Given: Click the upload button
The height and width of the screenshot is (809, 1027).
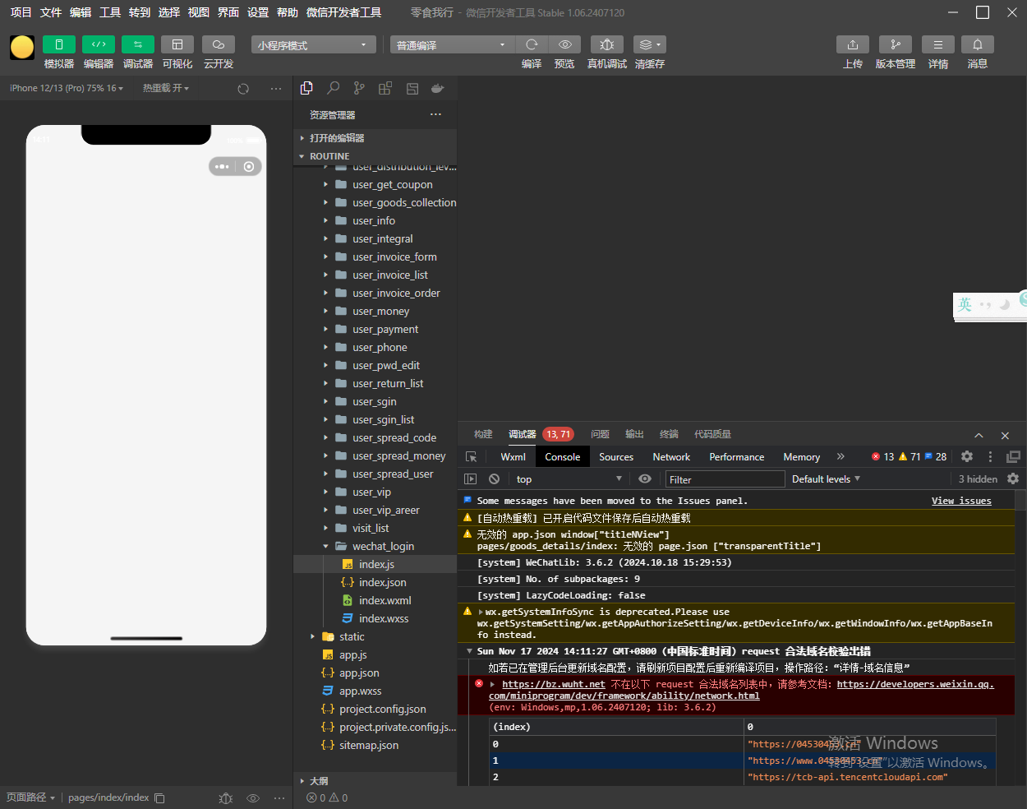Looking at the screenshot, I should [x=853, y=44].
